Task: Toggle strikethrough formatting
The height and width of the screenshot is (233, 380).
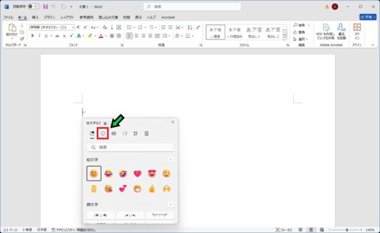Action: pyautogui.click(x=57, y=36)
